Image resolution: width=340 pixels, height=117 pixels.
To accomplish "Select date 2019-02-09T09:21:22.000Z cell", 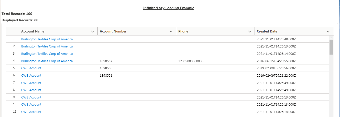I will (x=276, y=76).
